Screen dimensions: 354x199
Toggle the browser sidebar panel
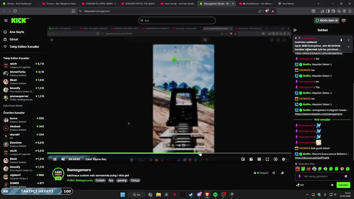point(328,11)
